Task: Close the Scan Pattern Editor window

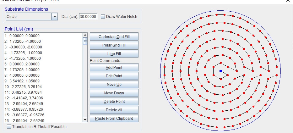Action: point(288,1)
